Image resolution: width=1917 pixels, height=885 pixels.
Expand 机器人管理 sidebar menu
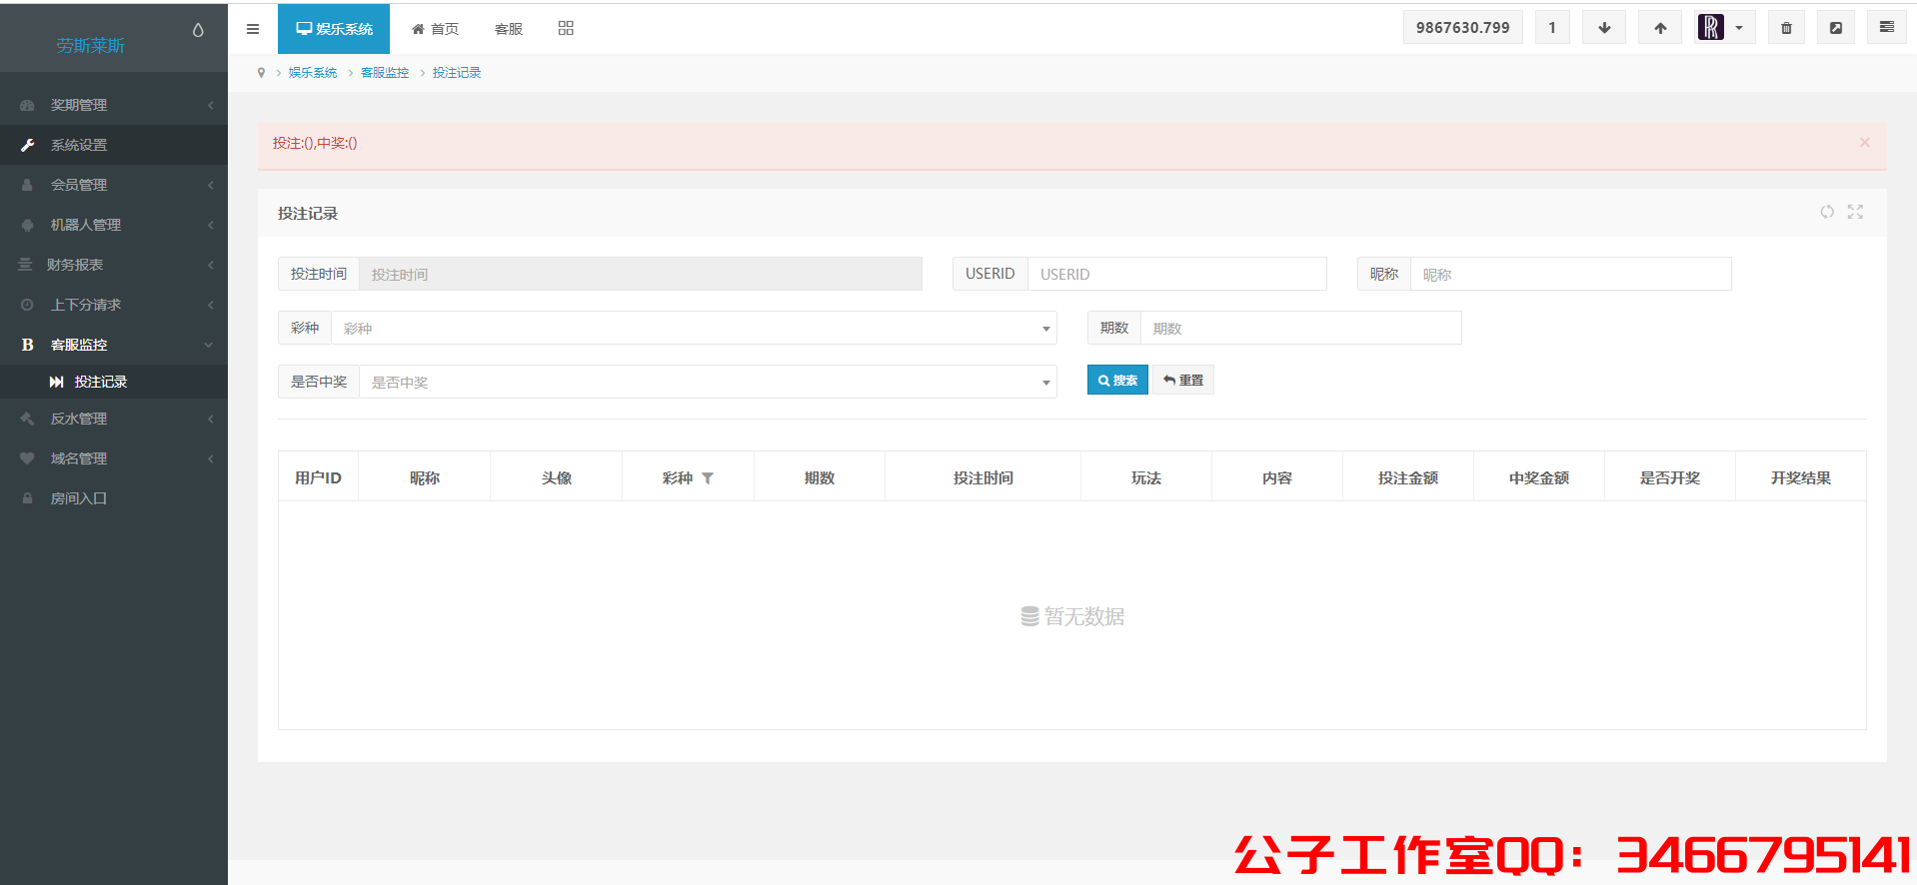click(x=114, y=225)
